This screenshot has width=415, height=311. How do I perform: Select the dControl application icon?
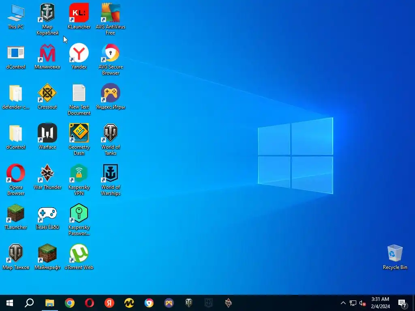click(x=16, y=57)
